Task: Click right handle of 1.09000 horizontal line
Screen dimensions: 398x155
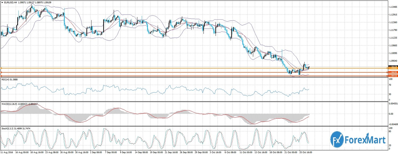Action: pos(387,68)
